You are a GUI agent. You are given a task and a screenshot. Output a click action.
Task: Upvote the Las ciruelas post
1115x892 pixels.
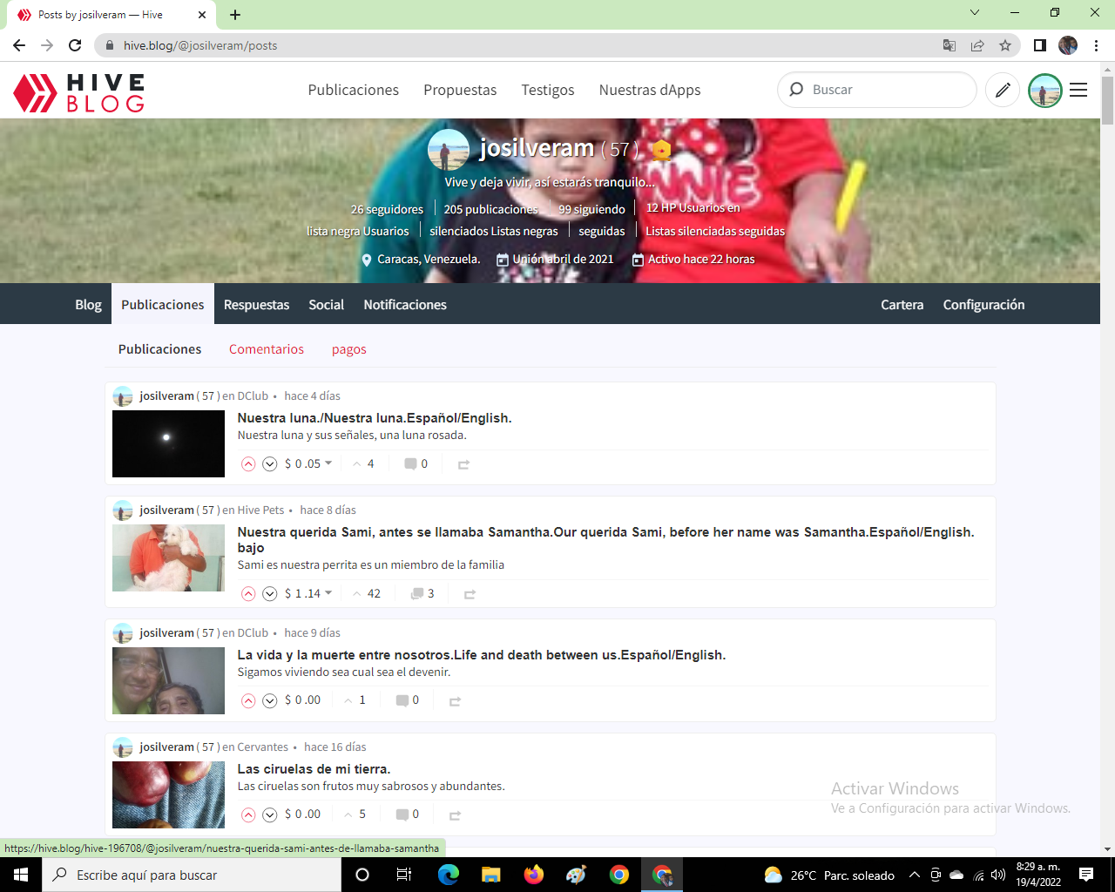click(x=248, y=814)
